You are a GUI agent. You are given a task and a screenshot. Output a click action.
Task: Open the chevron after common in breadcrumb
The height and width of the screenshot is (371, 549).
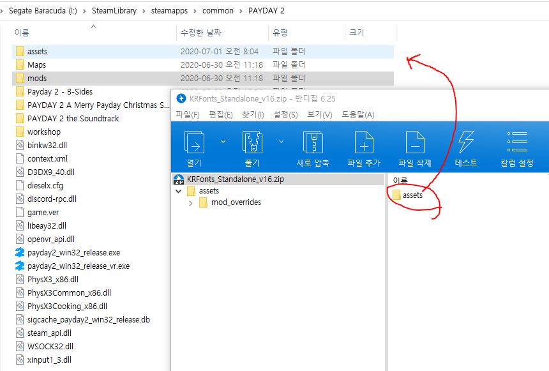pos(241,11)
